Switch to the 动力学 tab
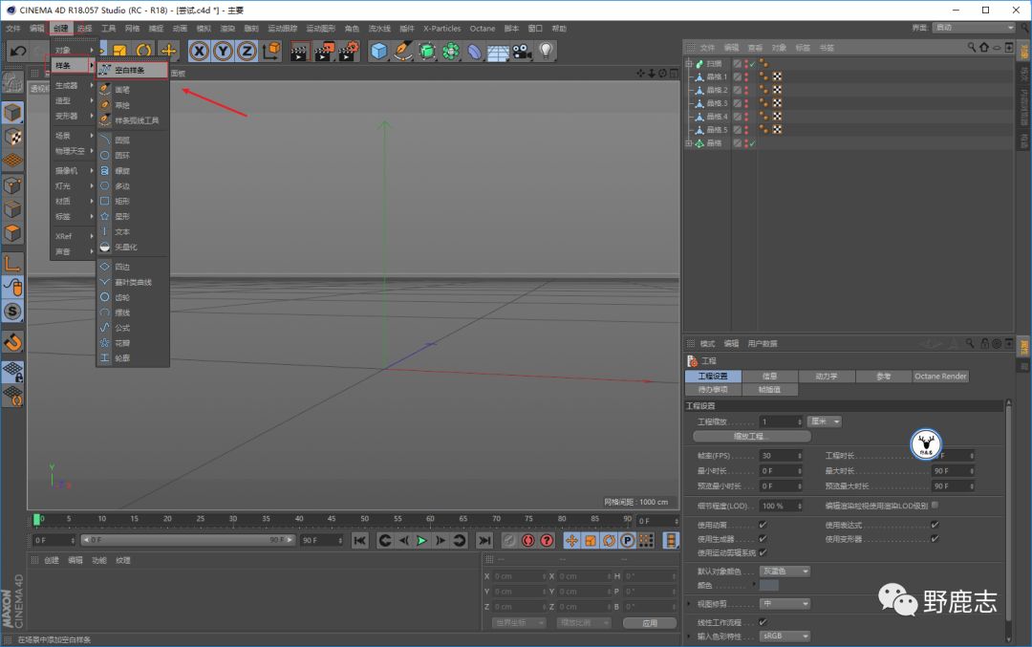This screenshot has height=647, width=1032. point(827,377)
